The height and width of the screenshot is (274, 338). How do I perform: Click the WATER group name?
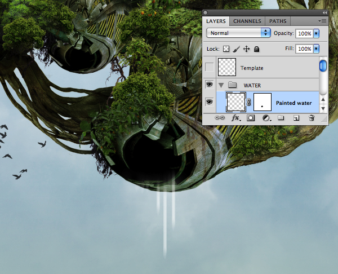[x=252, y=86]
